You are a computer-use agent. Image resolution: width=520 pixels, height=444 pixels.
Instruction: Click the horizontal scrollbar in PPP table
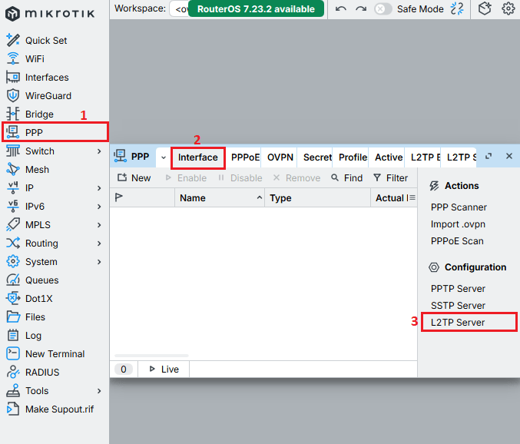click(151, 356)
